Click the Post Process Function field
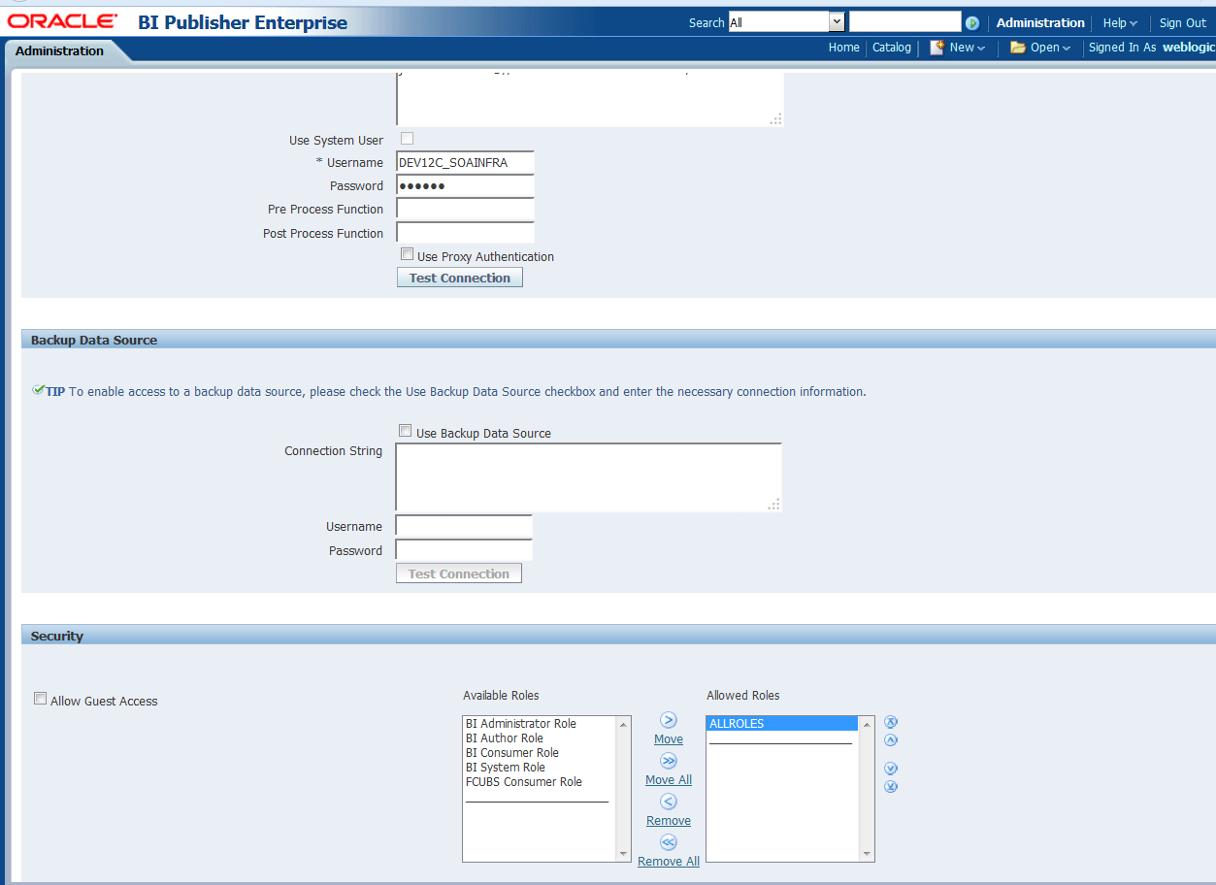 [466, 233]
